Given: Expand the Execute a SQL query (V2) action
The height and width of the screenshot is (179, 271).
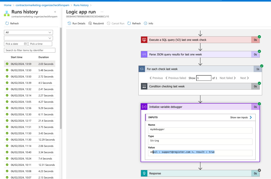Looking at the screenshot, I should point(200,40).
